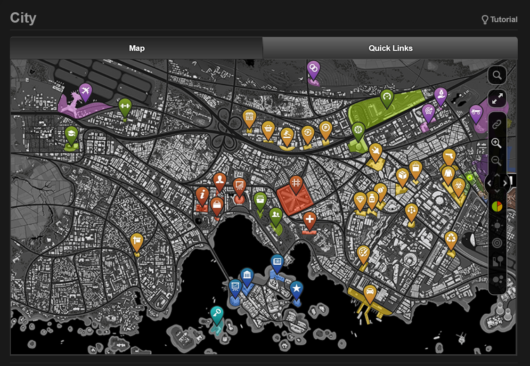Screen dimensions: 530x366
Task: Zoom out of the city map
Action: (x=497, y=161)
